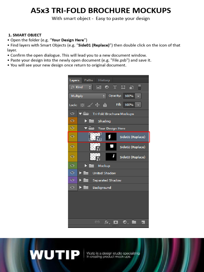
Task: Create a new group folder icon
Action: (x=134, y=222)
